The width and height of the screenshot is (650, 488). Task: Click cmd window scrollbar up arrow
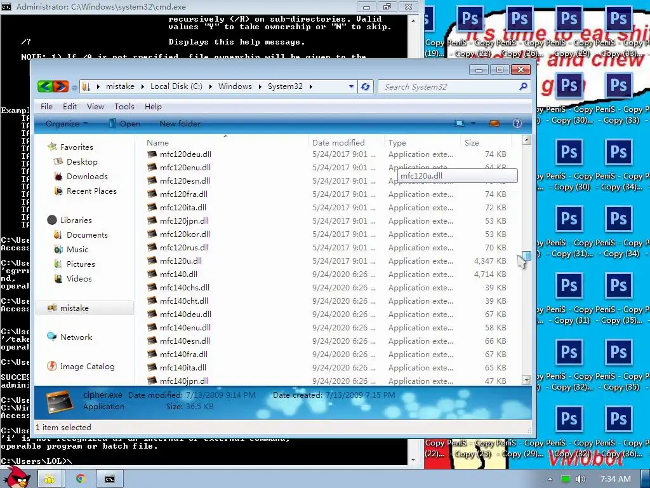pos(413,20)
